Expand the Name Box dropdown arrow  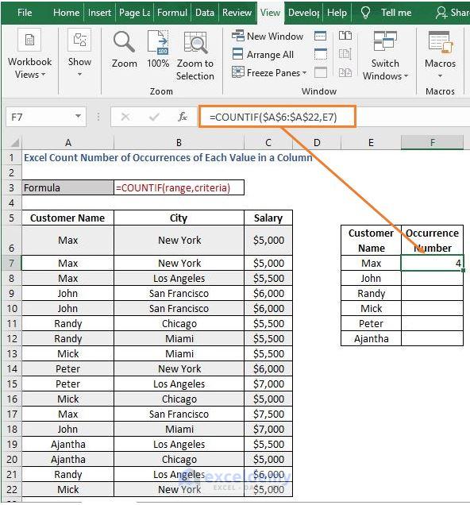click(x=79, y=116)
